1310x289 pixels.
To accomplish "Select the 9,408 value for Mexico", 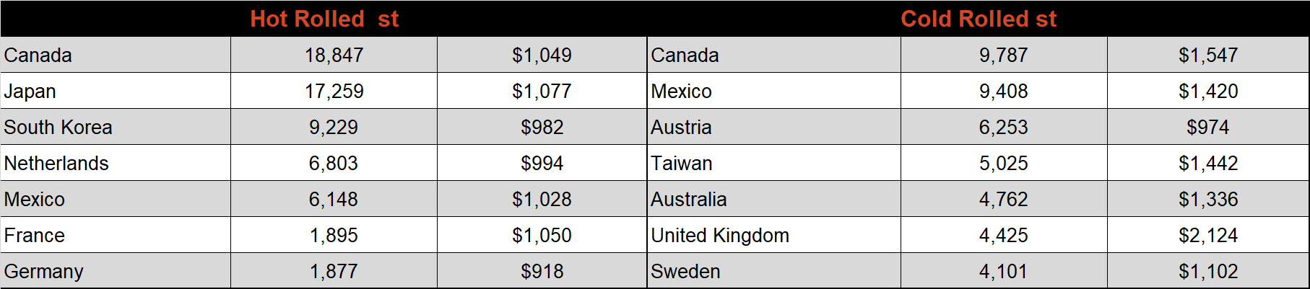I will coord(1004,91).
